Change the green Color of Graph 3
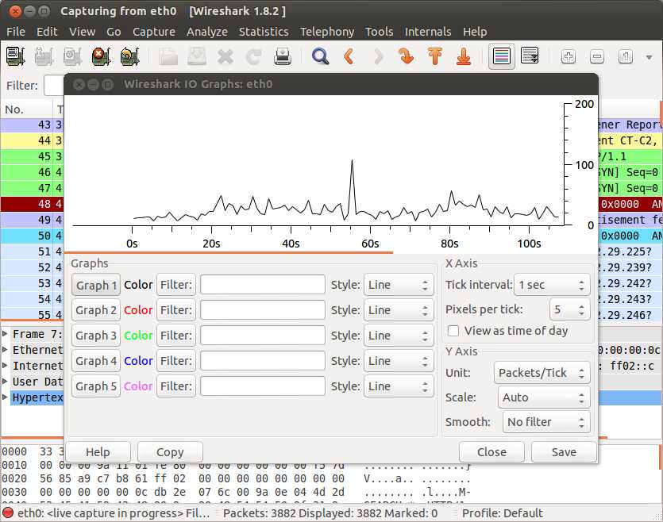Viewport: 663px width, 522px height. pos(138,336)
